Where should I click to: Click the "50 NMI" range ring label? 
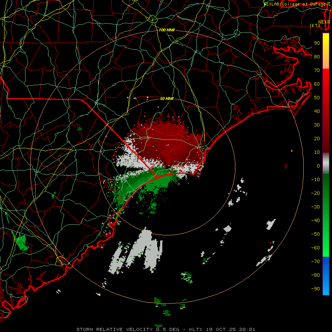point(167,98)
